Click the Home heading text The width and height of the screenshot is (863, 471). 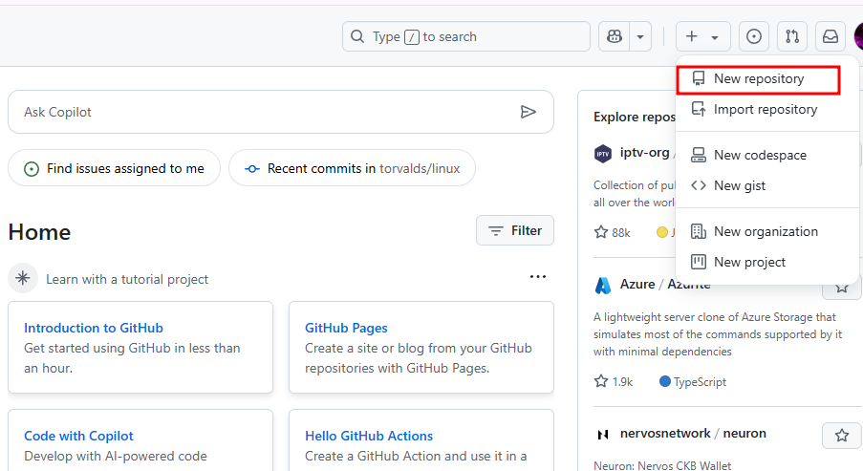point(39,232)
